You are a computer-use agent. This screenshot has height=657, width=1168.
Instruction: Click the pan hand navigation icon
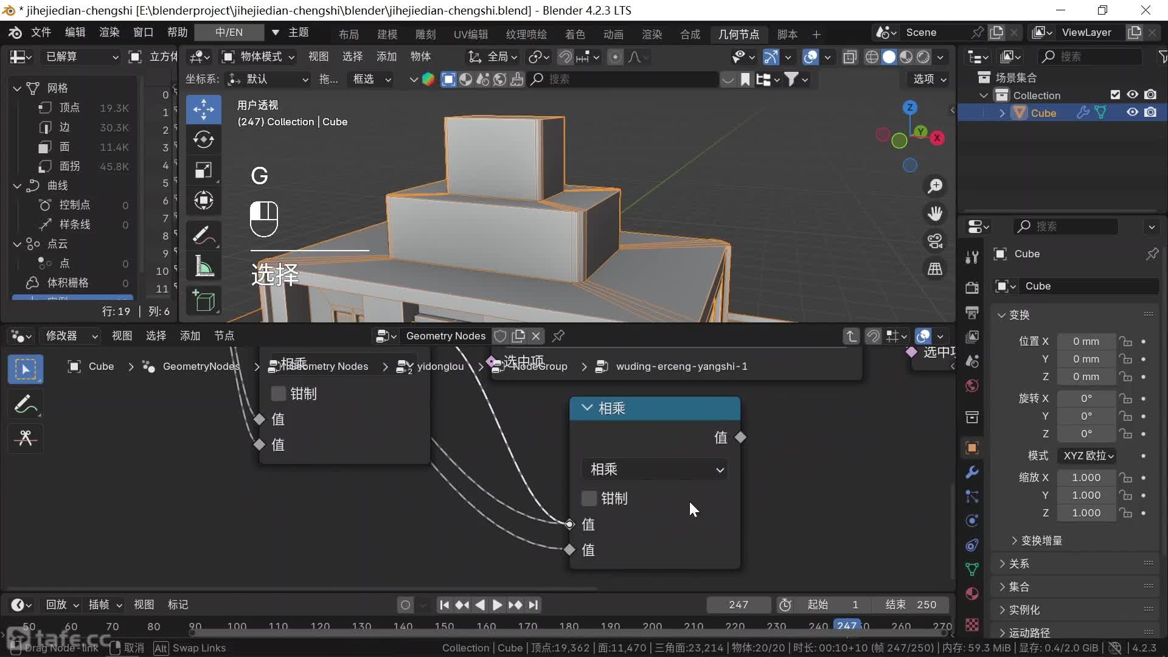935,214
